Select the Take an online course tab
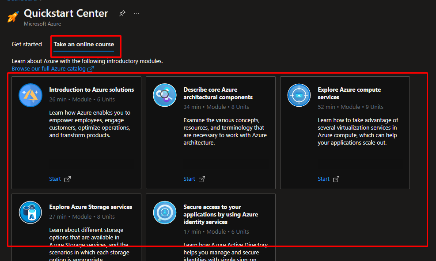436x261 pixels. pyautogui.click(x=84, y=45)
